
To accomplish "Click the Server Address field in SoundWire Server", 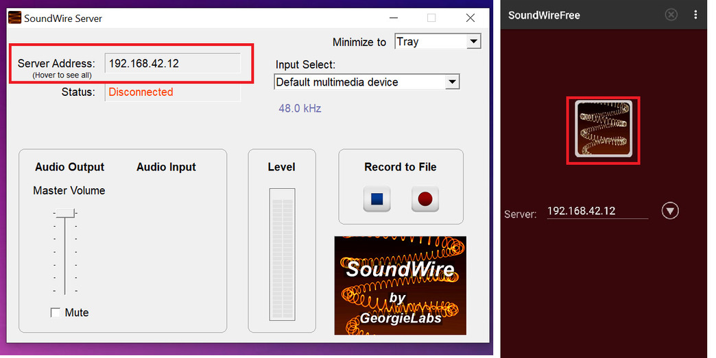I will [173, 63].
